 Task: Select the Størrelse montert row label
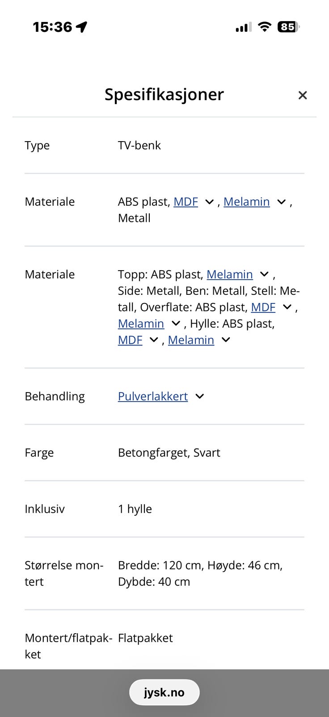(64, 573)
